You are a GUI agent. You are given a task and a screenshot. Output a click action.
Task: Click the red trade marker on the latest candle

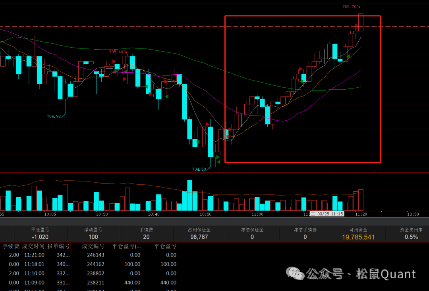click(x=358, y=27)
